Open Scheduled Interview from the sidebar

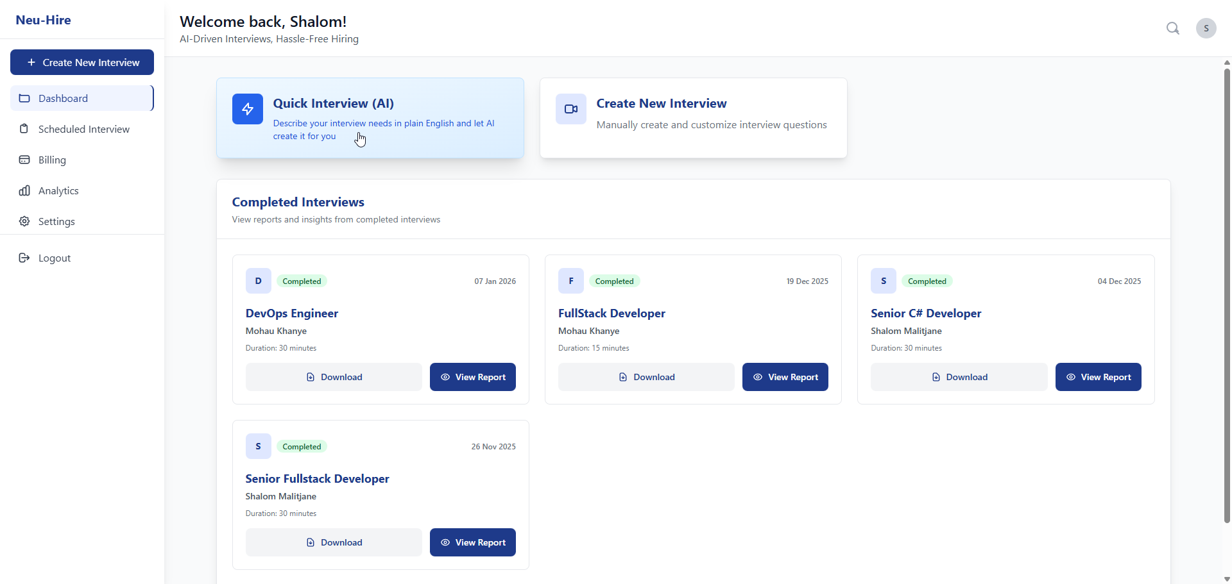click(x=82, y=129)
